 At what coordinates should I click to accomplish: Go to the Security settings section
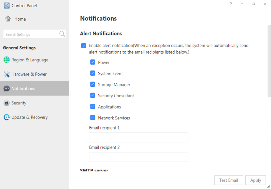click(34, 103)
